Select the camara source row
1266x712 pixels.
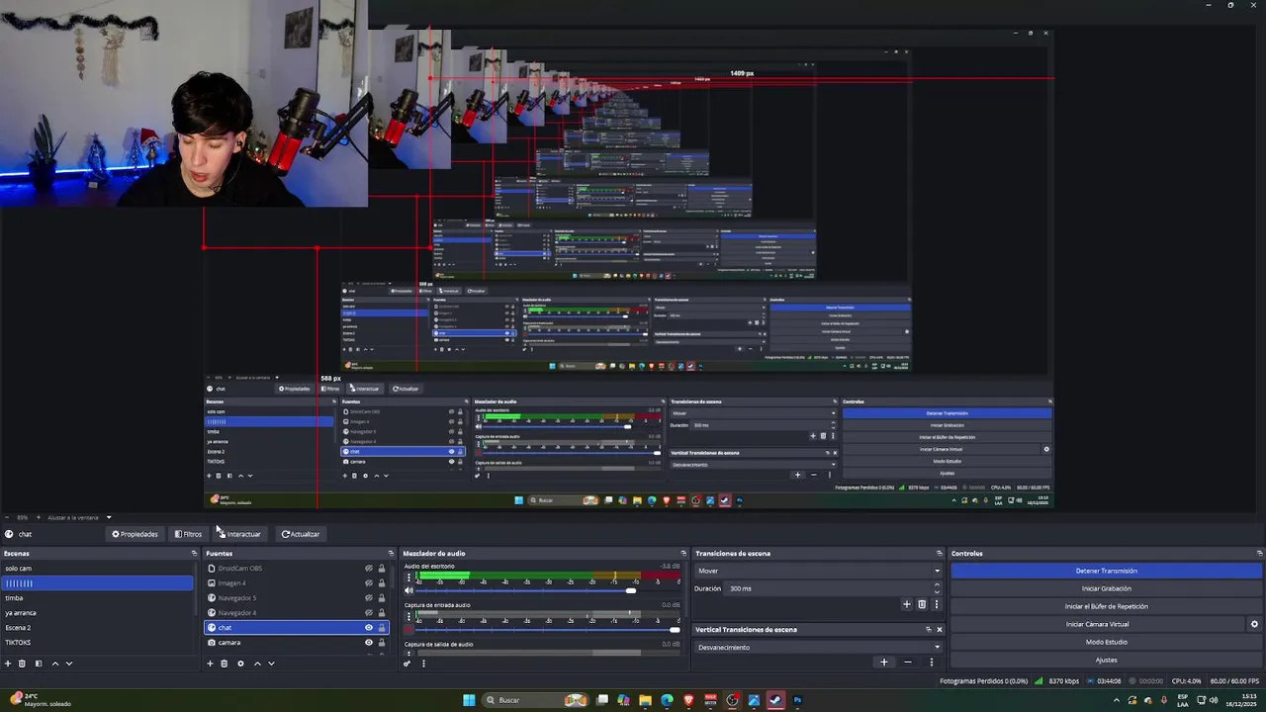tap(296, 643)
